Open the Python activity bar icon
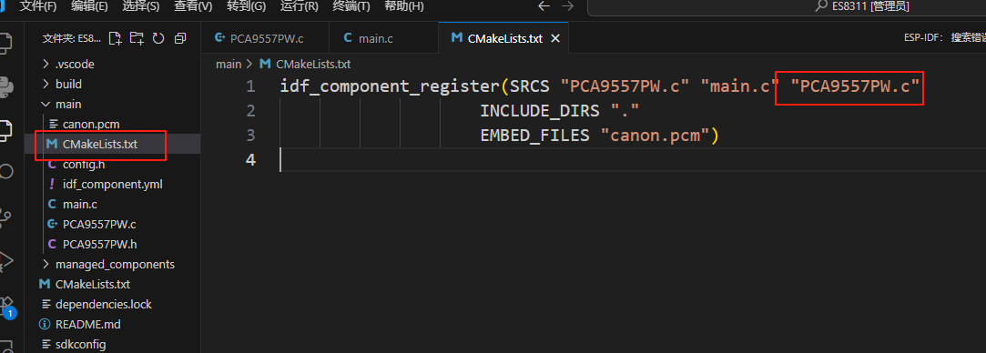This screenshot has width=986, height=353. tap(6, 87)
